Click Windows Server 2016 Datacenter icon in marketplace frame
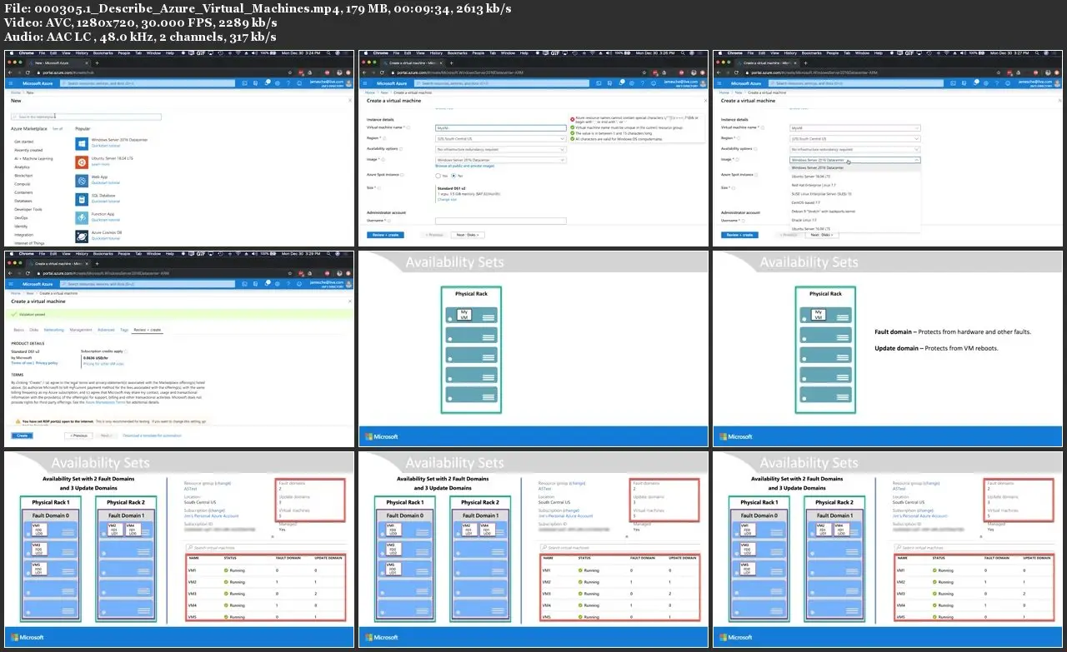The width and height of the screenshot is (1067, 652). pyautogui.click(x=81, y=143)
